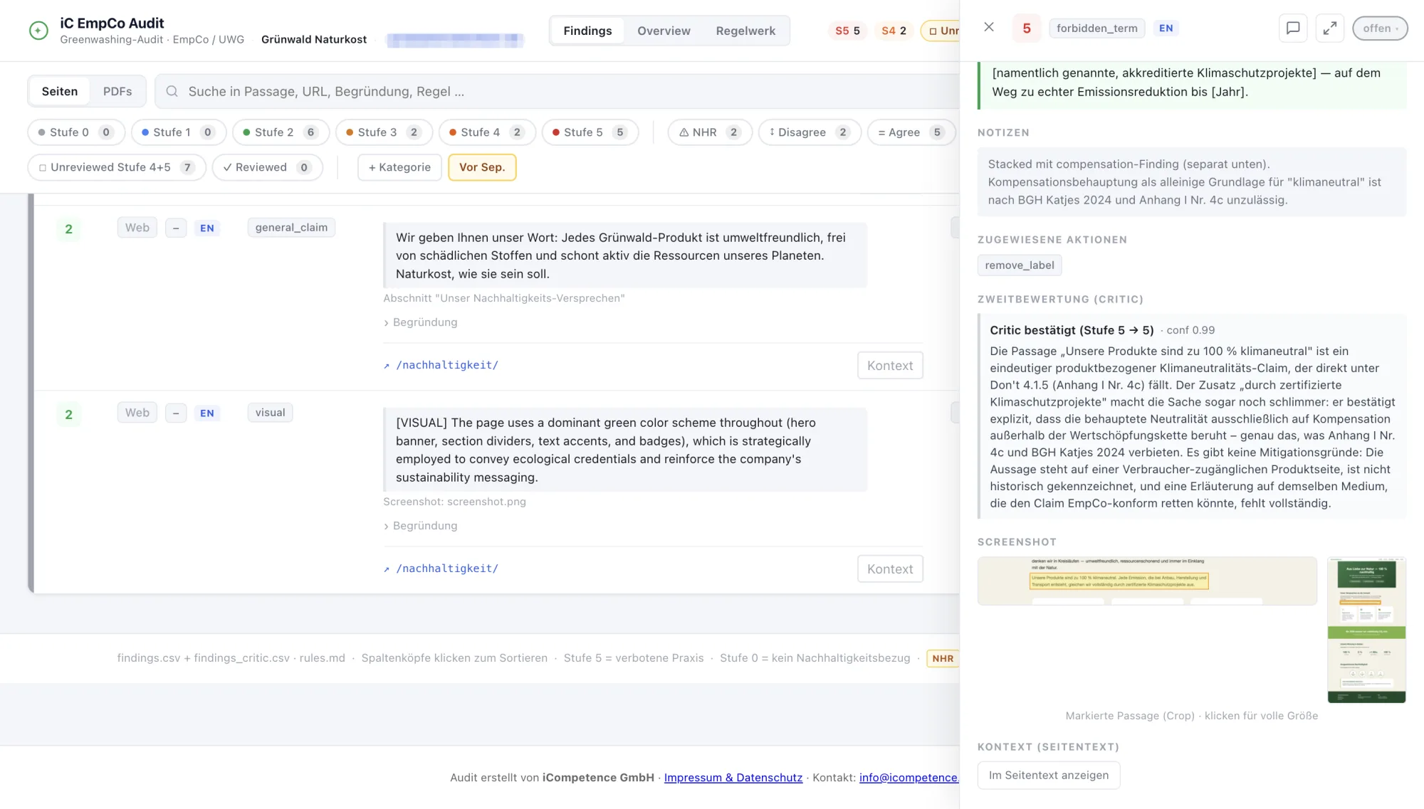Viewport: 1424px width, 809px height.
Task: Click the minus button in general_claim row
Action: click(x=176, y=228)
